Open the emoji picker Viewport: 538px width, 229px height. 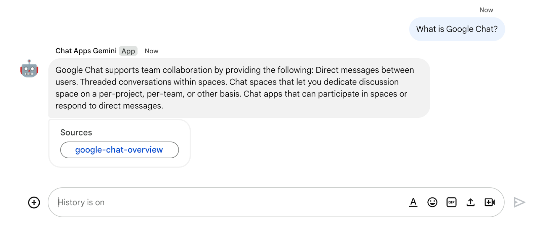click(432, 202)
